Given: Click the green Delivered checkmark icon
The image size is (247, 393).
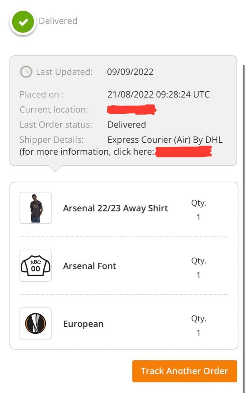Looking at the screenshot, I should click(23, 22).
